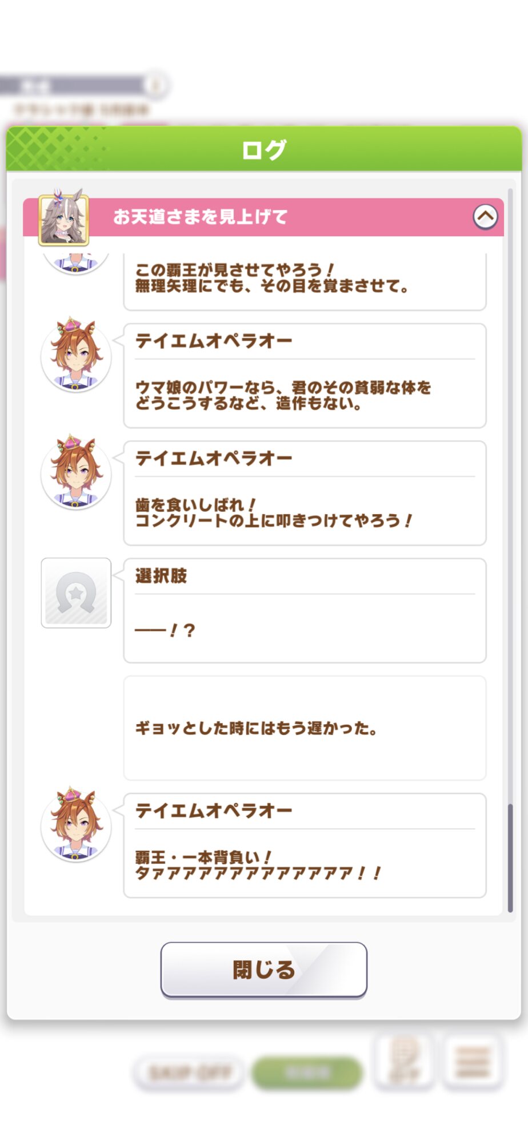
Task: Tap the タァァァァ shout message bubble
Action: coord(305,845)
